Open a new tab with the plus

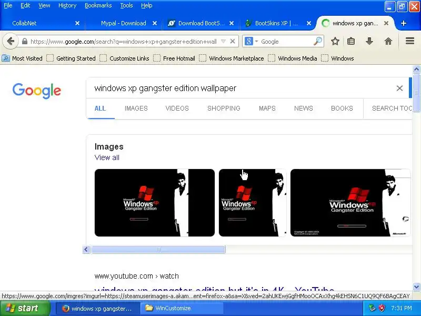coord(404,23)
